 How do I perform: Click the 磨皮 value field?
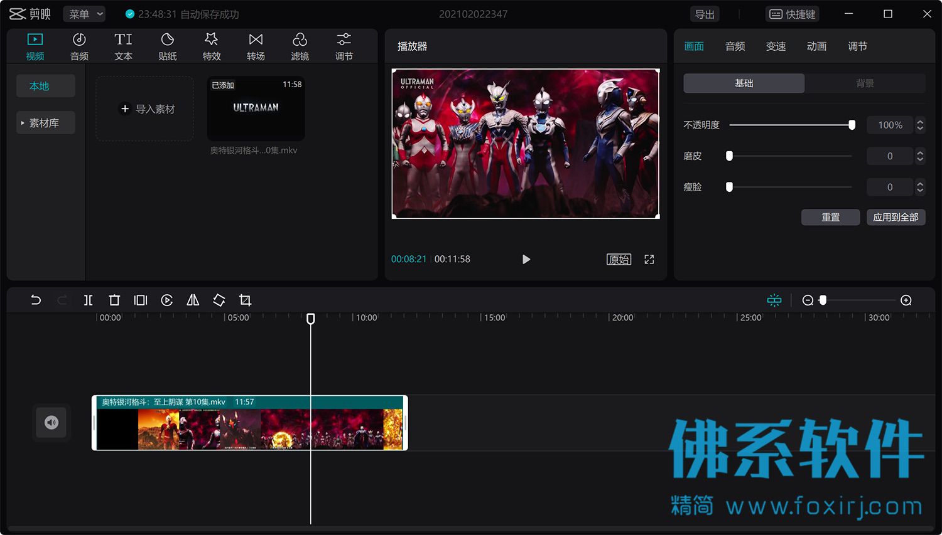point(890,156)
